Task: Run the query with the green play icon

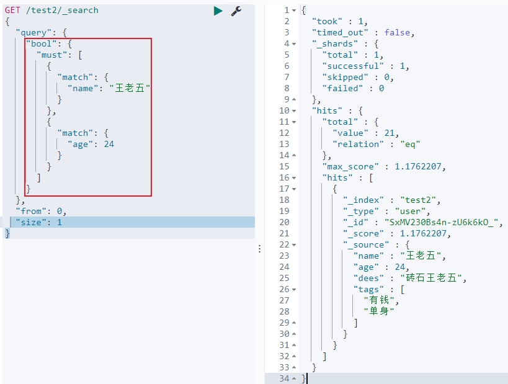Action: 218,11
